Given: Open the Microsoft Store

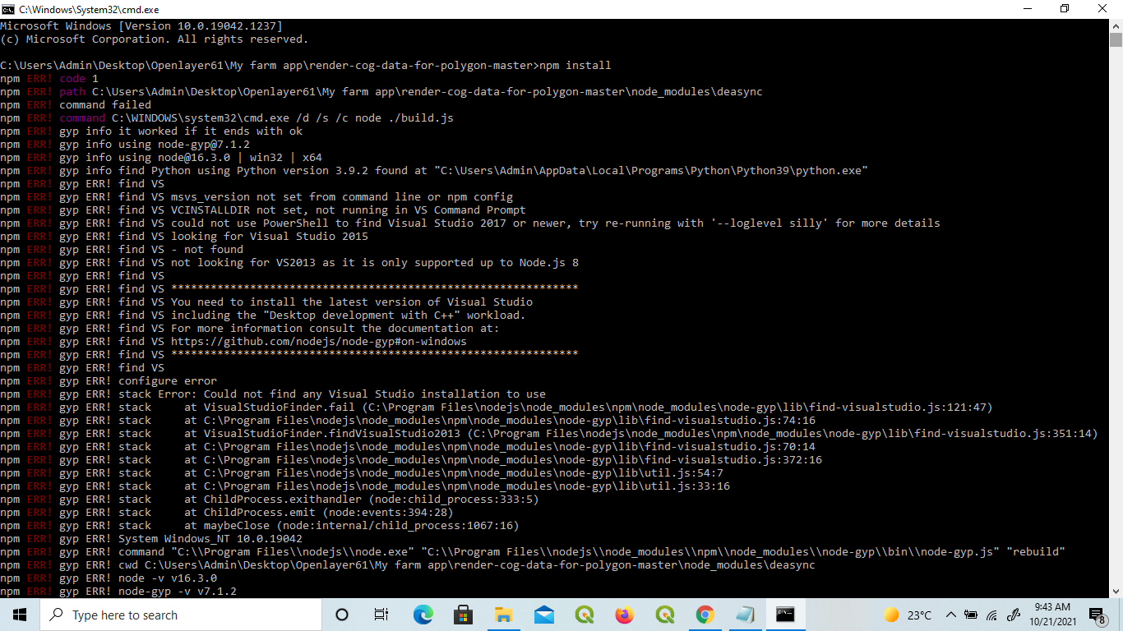Looking at the screenshot, I should click(463, 615).
